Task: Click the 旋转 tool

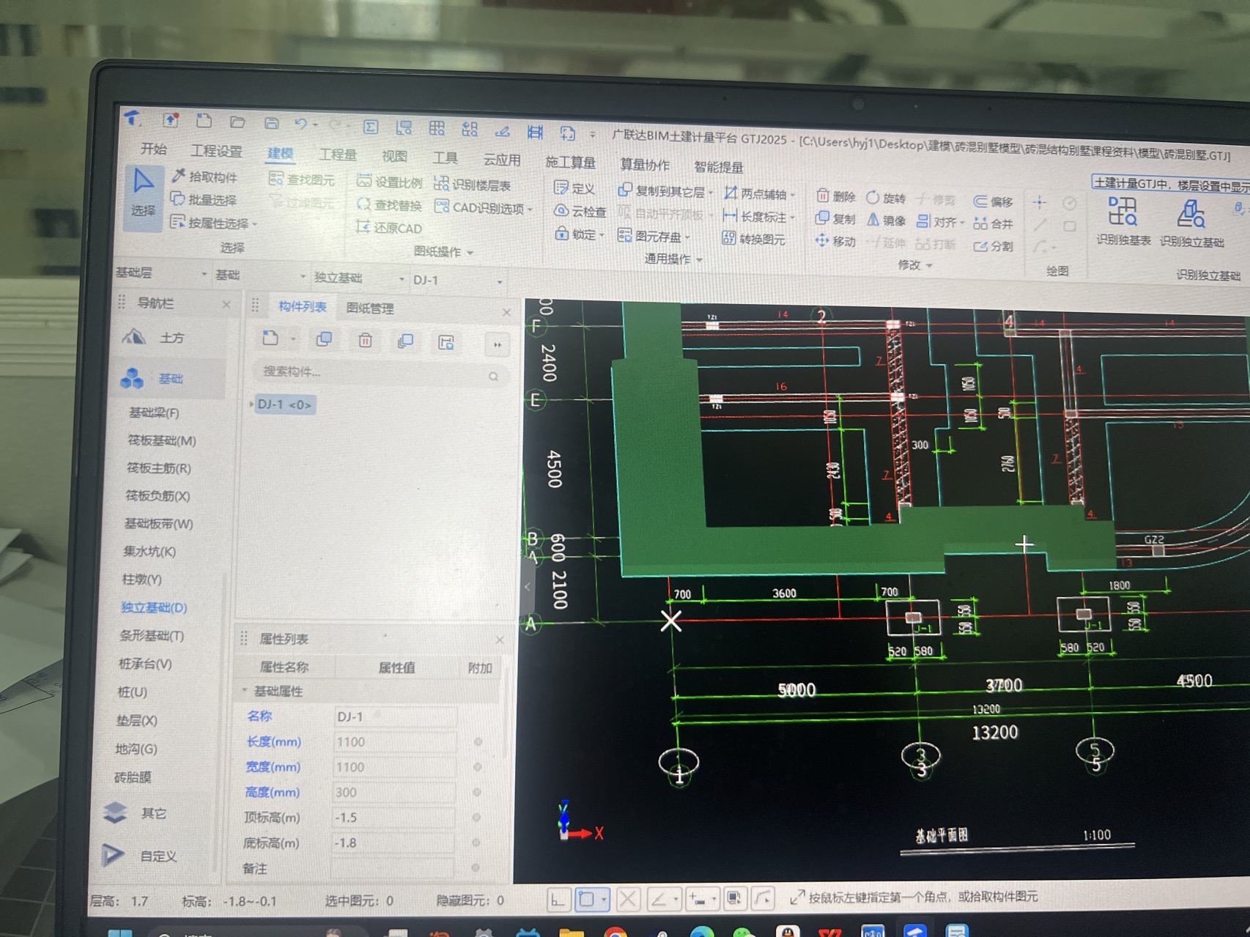Action: (887, 198)
